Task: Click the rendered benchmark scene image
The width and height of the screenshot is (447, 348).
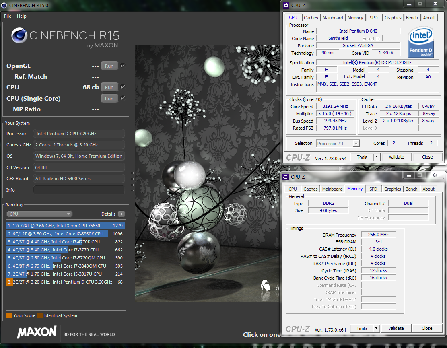Action: coord(207,173)
